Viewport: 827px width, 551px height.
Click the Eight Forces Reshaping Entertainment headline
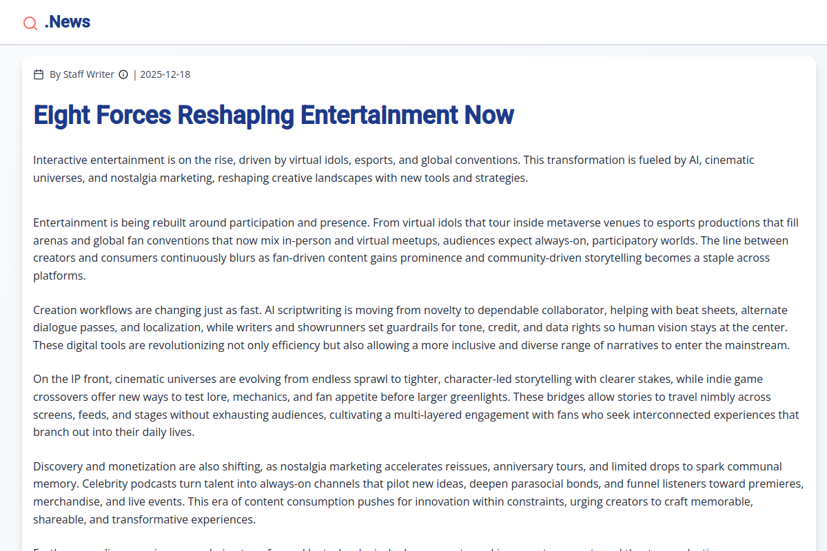point(274,115)
